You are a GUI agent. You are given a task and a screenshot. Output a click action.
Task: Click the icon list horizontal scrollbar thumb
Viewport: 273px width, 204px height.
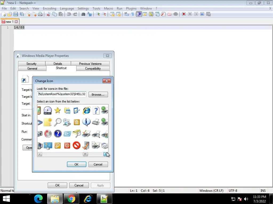click(85, 154)
